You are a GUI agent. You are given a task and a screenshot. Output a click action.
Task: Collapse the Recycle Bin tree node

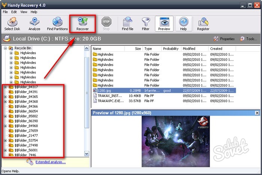click(5, 48)
